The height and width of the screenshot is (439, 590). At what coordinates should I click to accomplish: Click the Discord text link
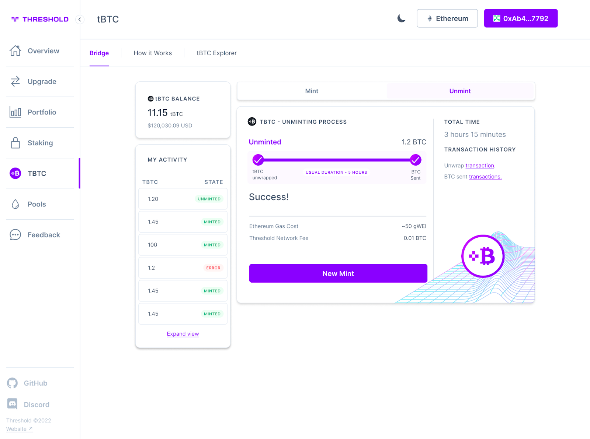[x=37, y=404]
